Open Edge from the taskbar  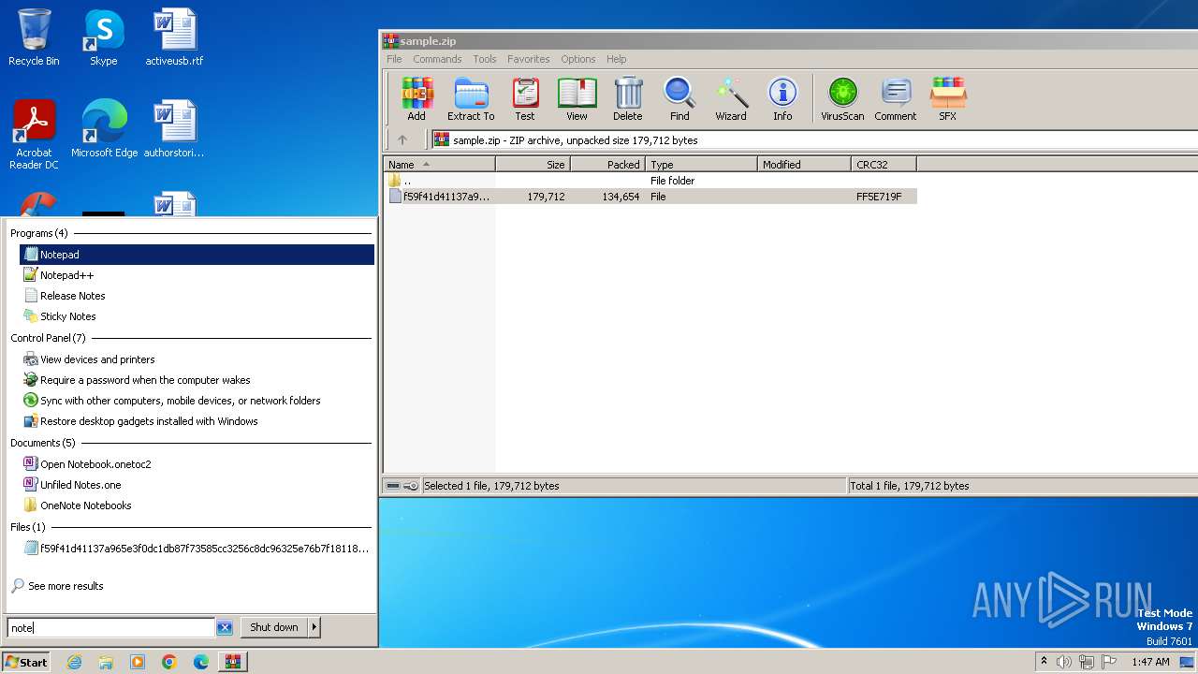coord(201,662)
